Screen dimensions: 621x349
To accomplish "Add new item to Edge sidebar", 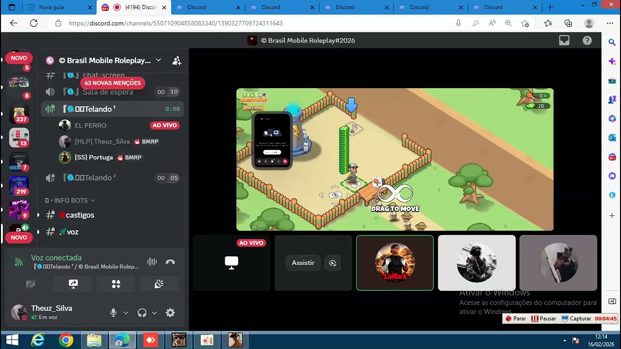I will tap(612, 216).
